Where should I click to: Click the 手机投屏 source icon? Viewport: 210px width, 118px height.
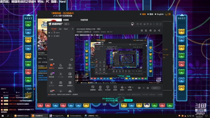pyautogui.click(x=108, y=87)
